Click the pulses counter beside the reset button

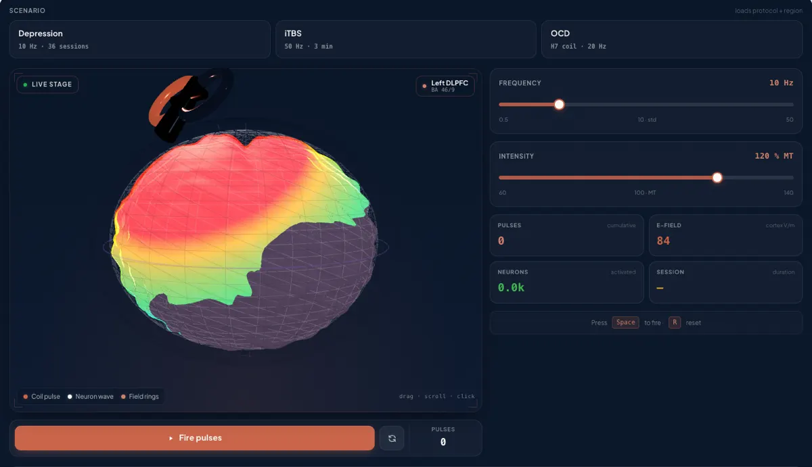[x=443, y=438]
